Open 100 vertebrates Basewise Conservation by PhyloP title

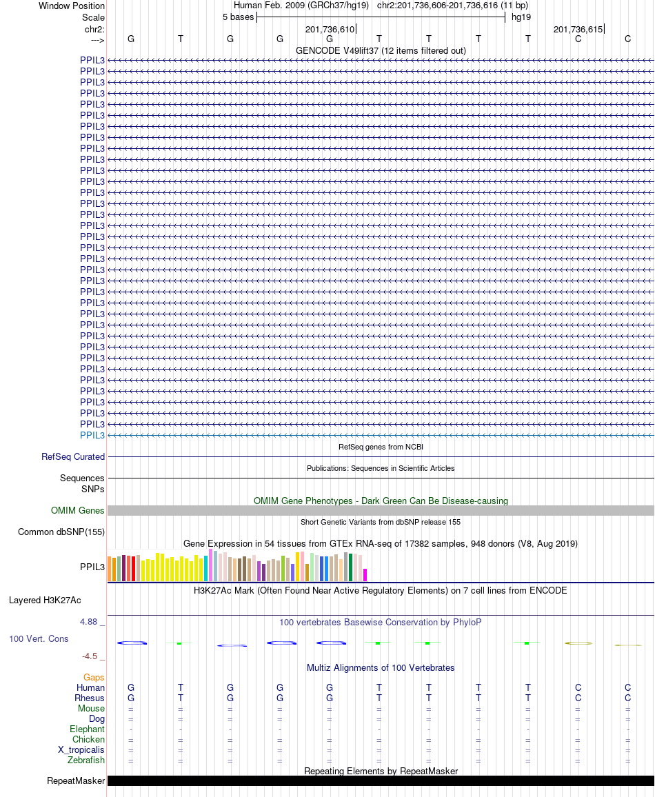[x=381, y=622]
